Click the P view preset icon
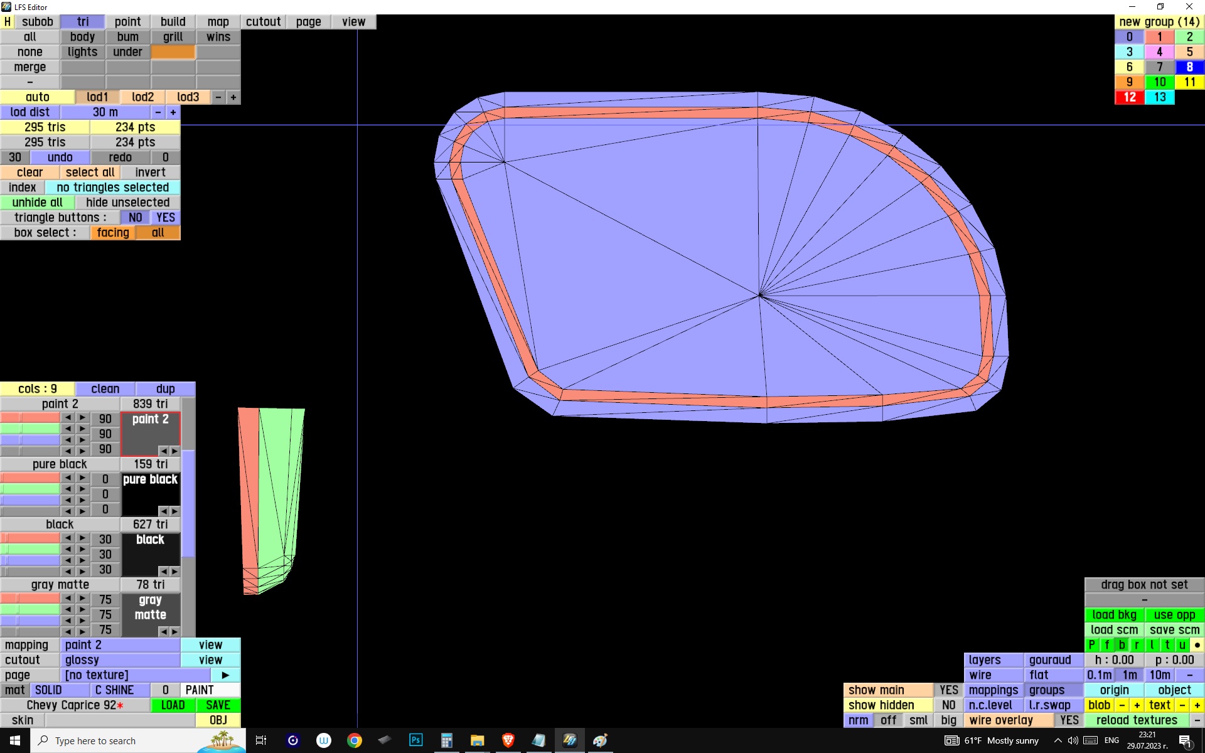The width and height of the screenshot is (1205, 753). tap(1091, 645)
